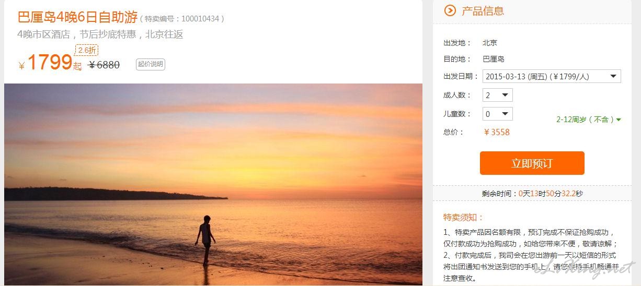Open the Bali sunset beach photo
Image resolution: width=641 pixels, height=286 pixels.
tap(213, 184)
